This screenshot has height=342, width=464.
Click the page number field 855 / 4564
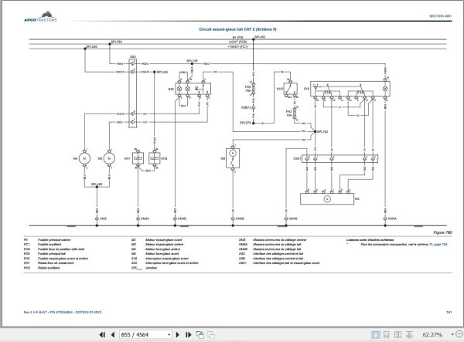[143, 334]
